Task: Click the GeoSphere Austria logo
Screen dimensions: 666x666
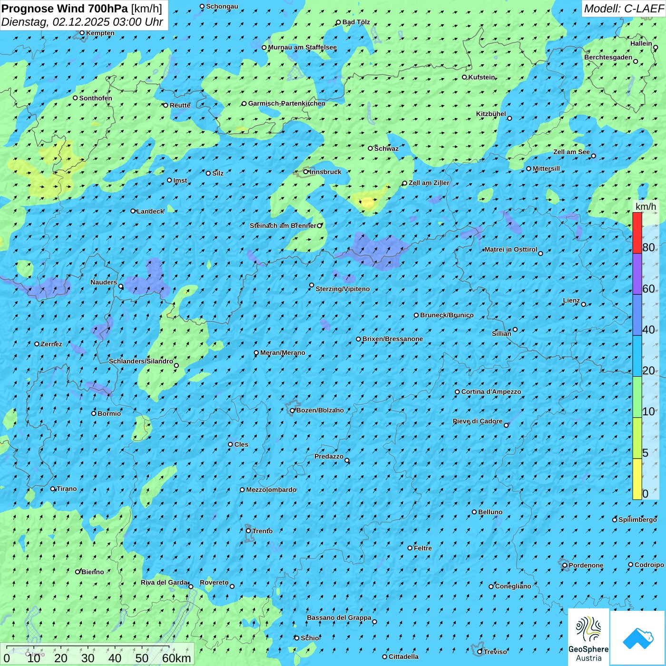Action: point(588,637)
